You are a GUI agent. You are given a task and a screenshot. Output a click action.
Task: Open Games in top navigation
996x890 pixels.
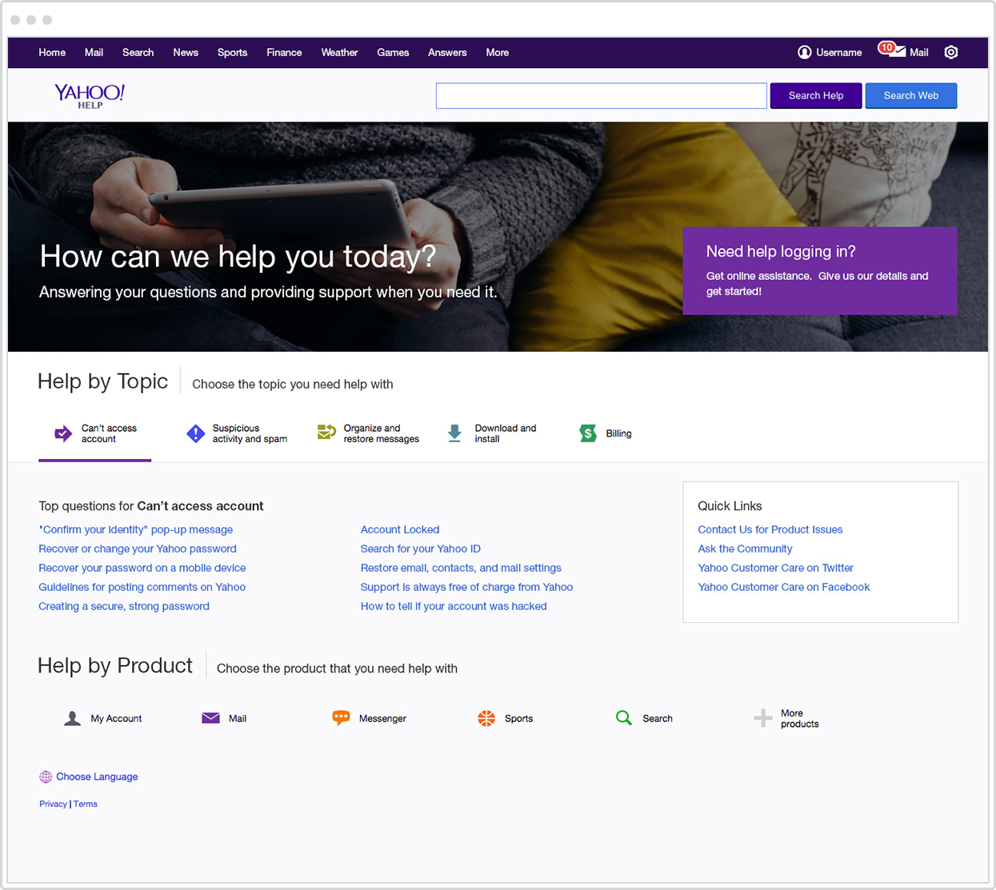coord(393,53)
